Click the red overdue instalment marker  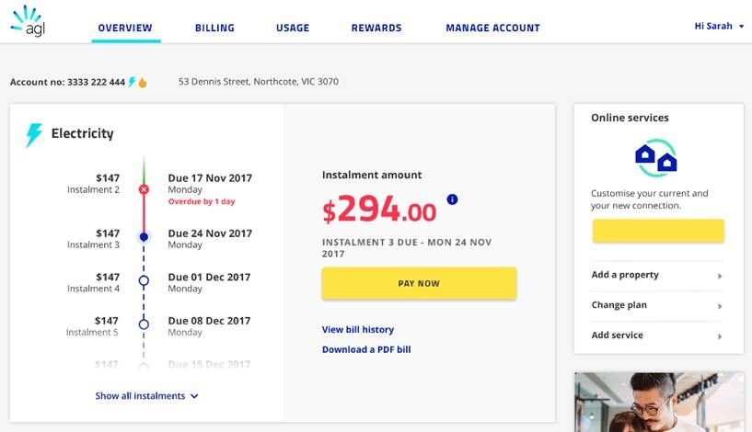click(x=144, y=189)
